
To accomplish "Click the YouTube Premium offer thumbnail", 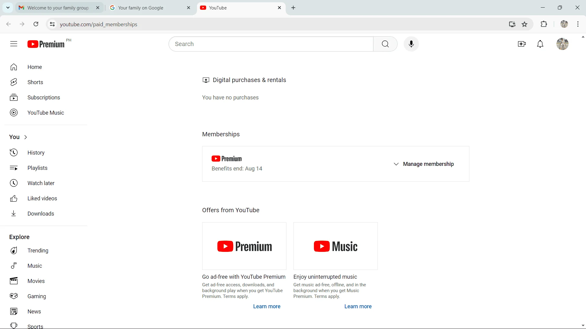I will [244, 246].
